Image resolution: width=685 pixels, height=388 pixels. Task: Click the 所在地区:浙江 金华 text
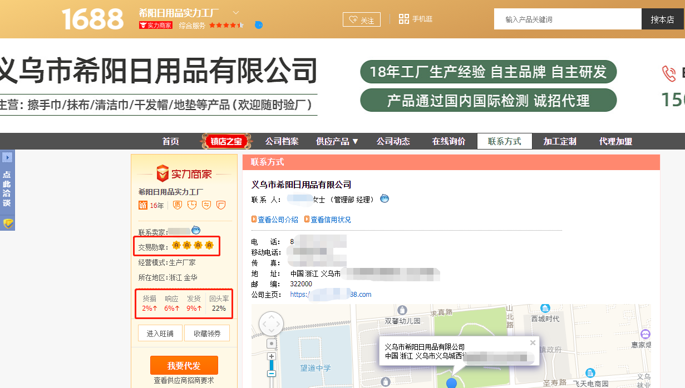[168, 277]
